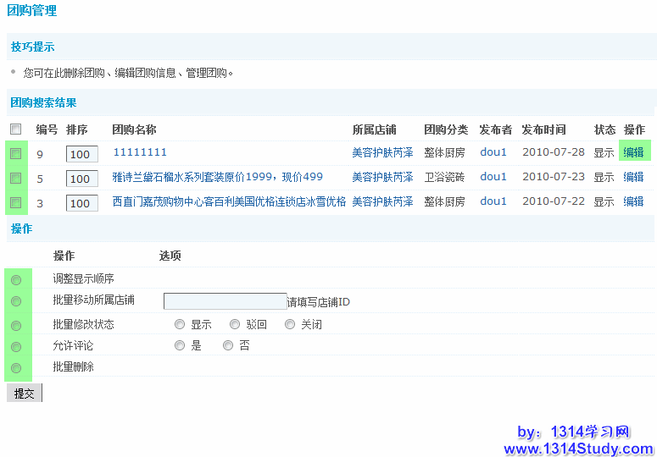Select the 批量删除 radio option
The height and width of the screenshot is (457, 657).
coord(16,368)
